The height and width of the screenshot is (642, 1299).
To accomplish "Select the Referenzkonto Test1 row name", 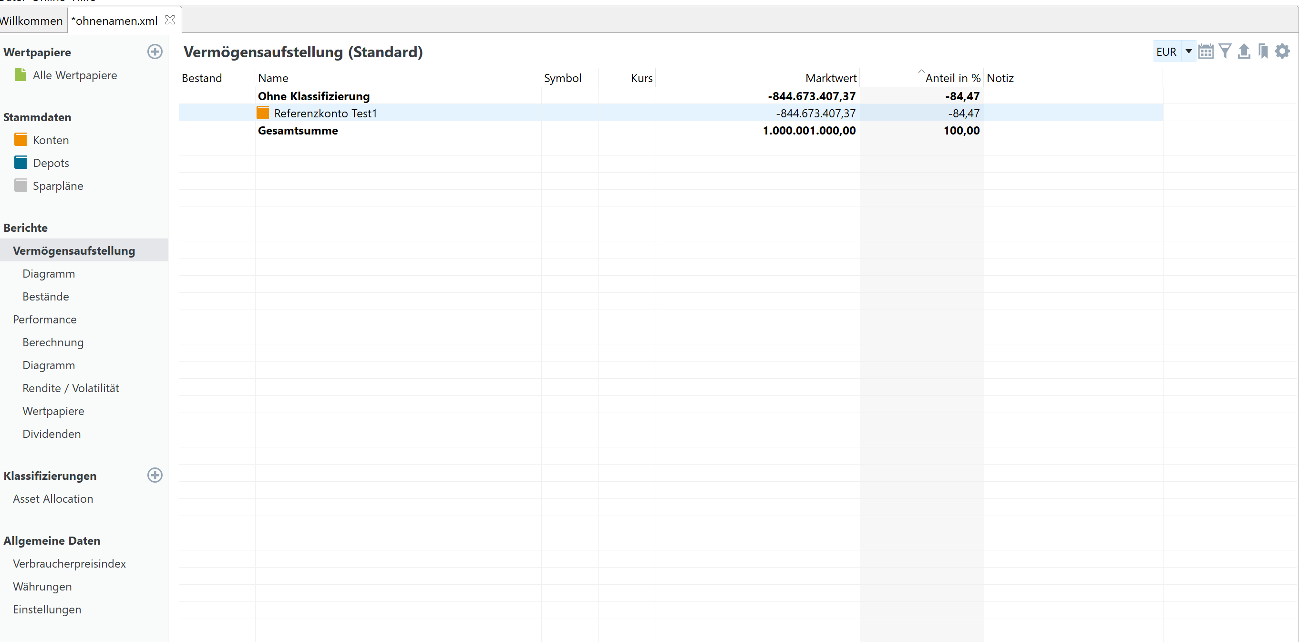I will click(x=326, y=113).
